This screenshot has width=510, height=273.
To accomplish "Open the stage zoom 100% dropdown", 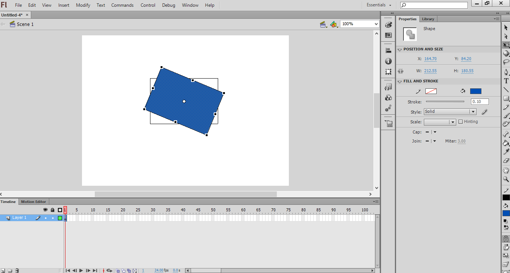I will (x=360, y=24).
